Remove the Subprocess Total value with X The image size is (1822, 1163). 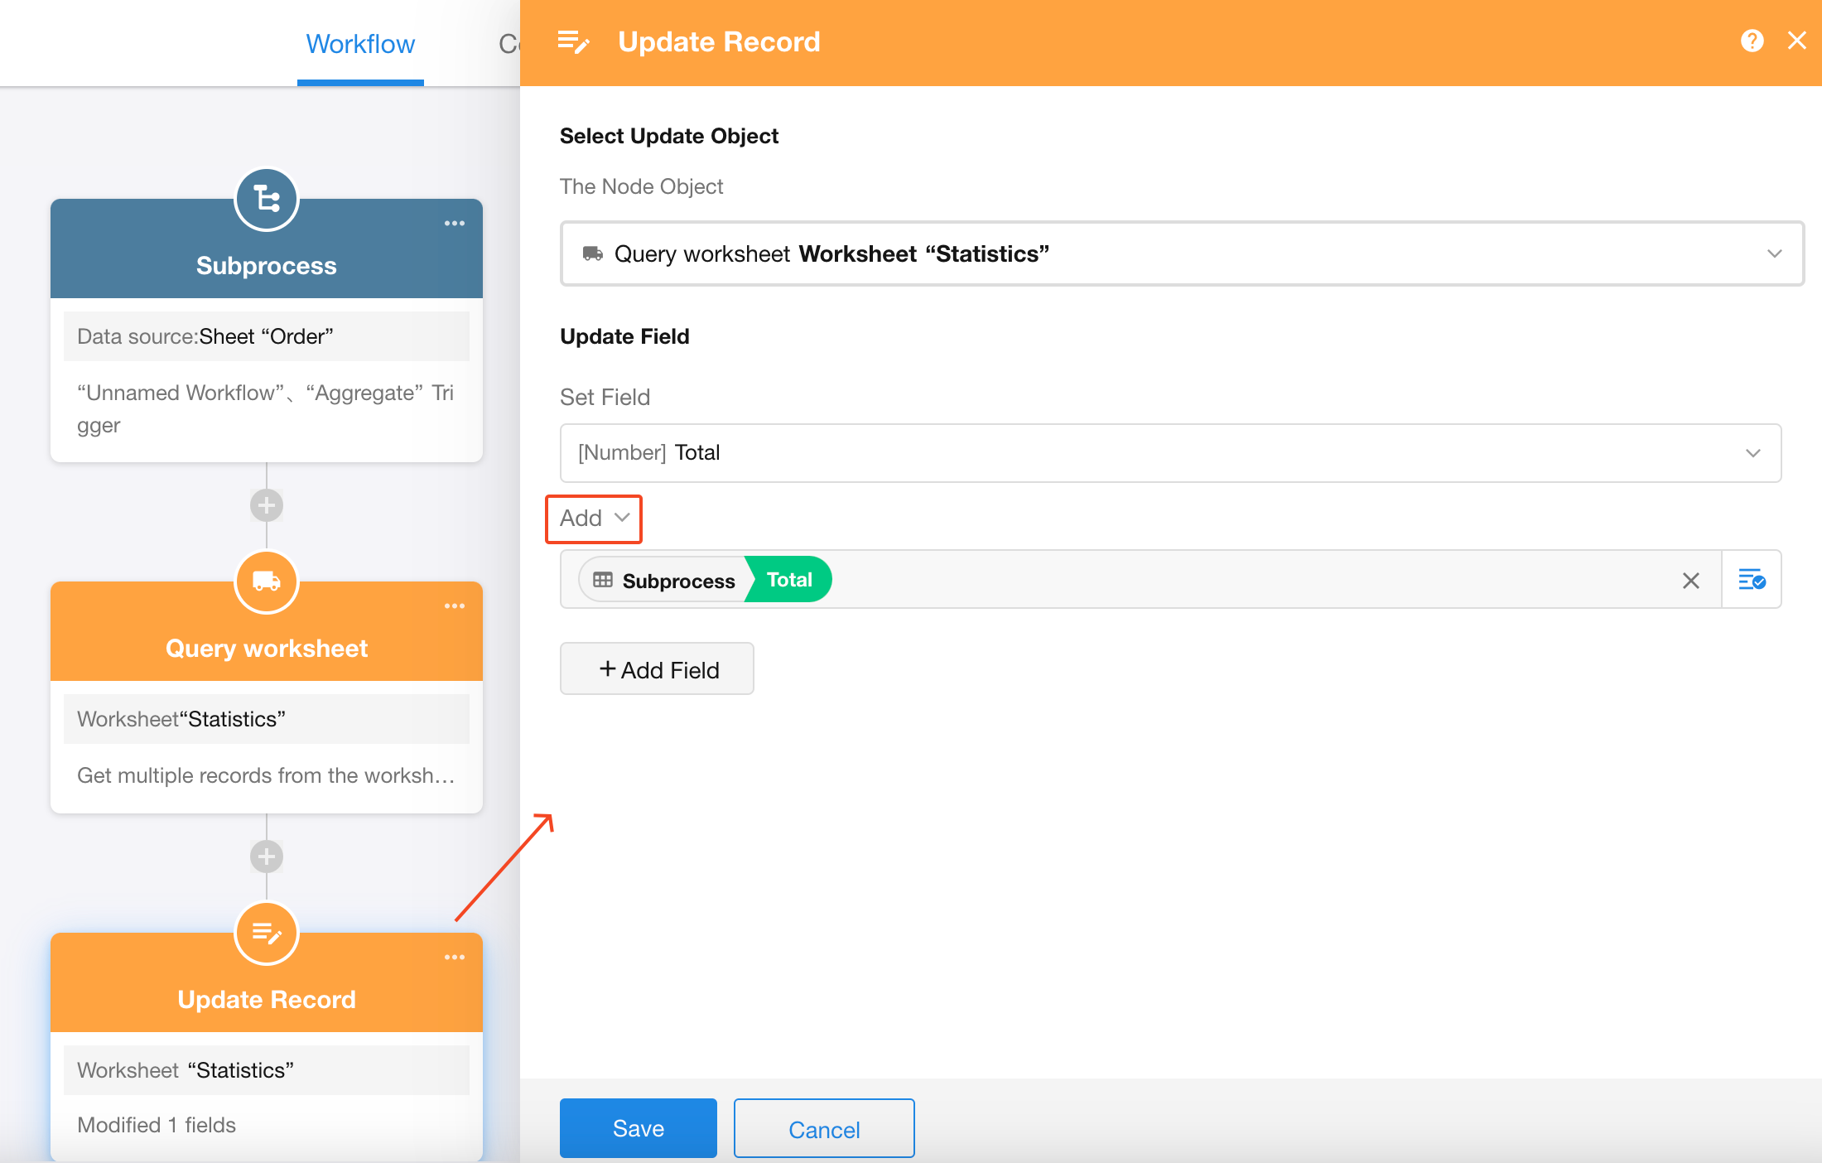click(1690, 581)
